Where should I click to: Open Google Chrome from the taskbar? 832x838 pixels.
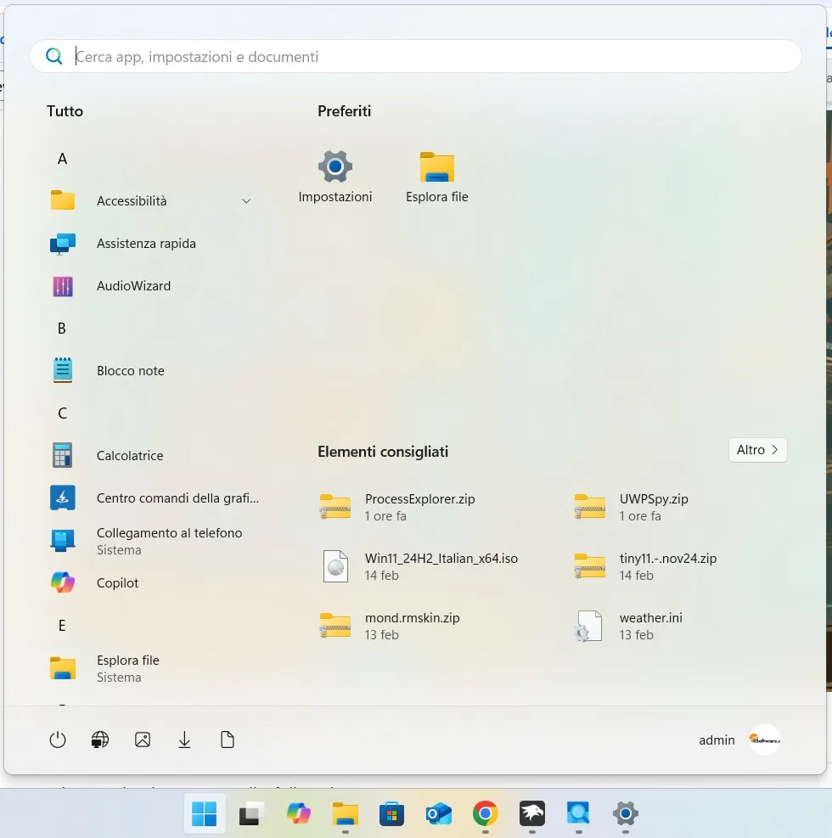pos(486,814)
